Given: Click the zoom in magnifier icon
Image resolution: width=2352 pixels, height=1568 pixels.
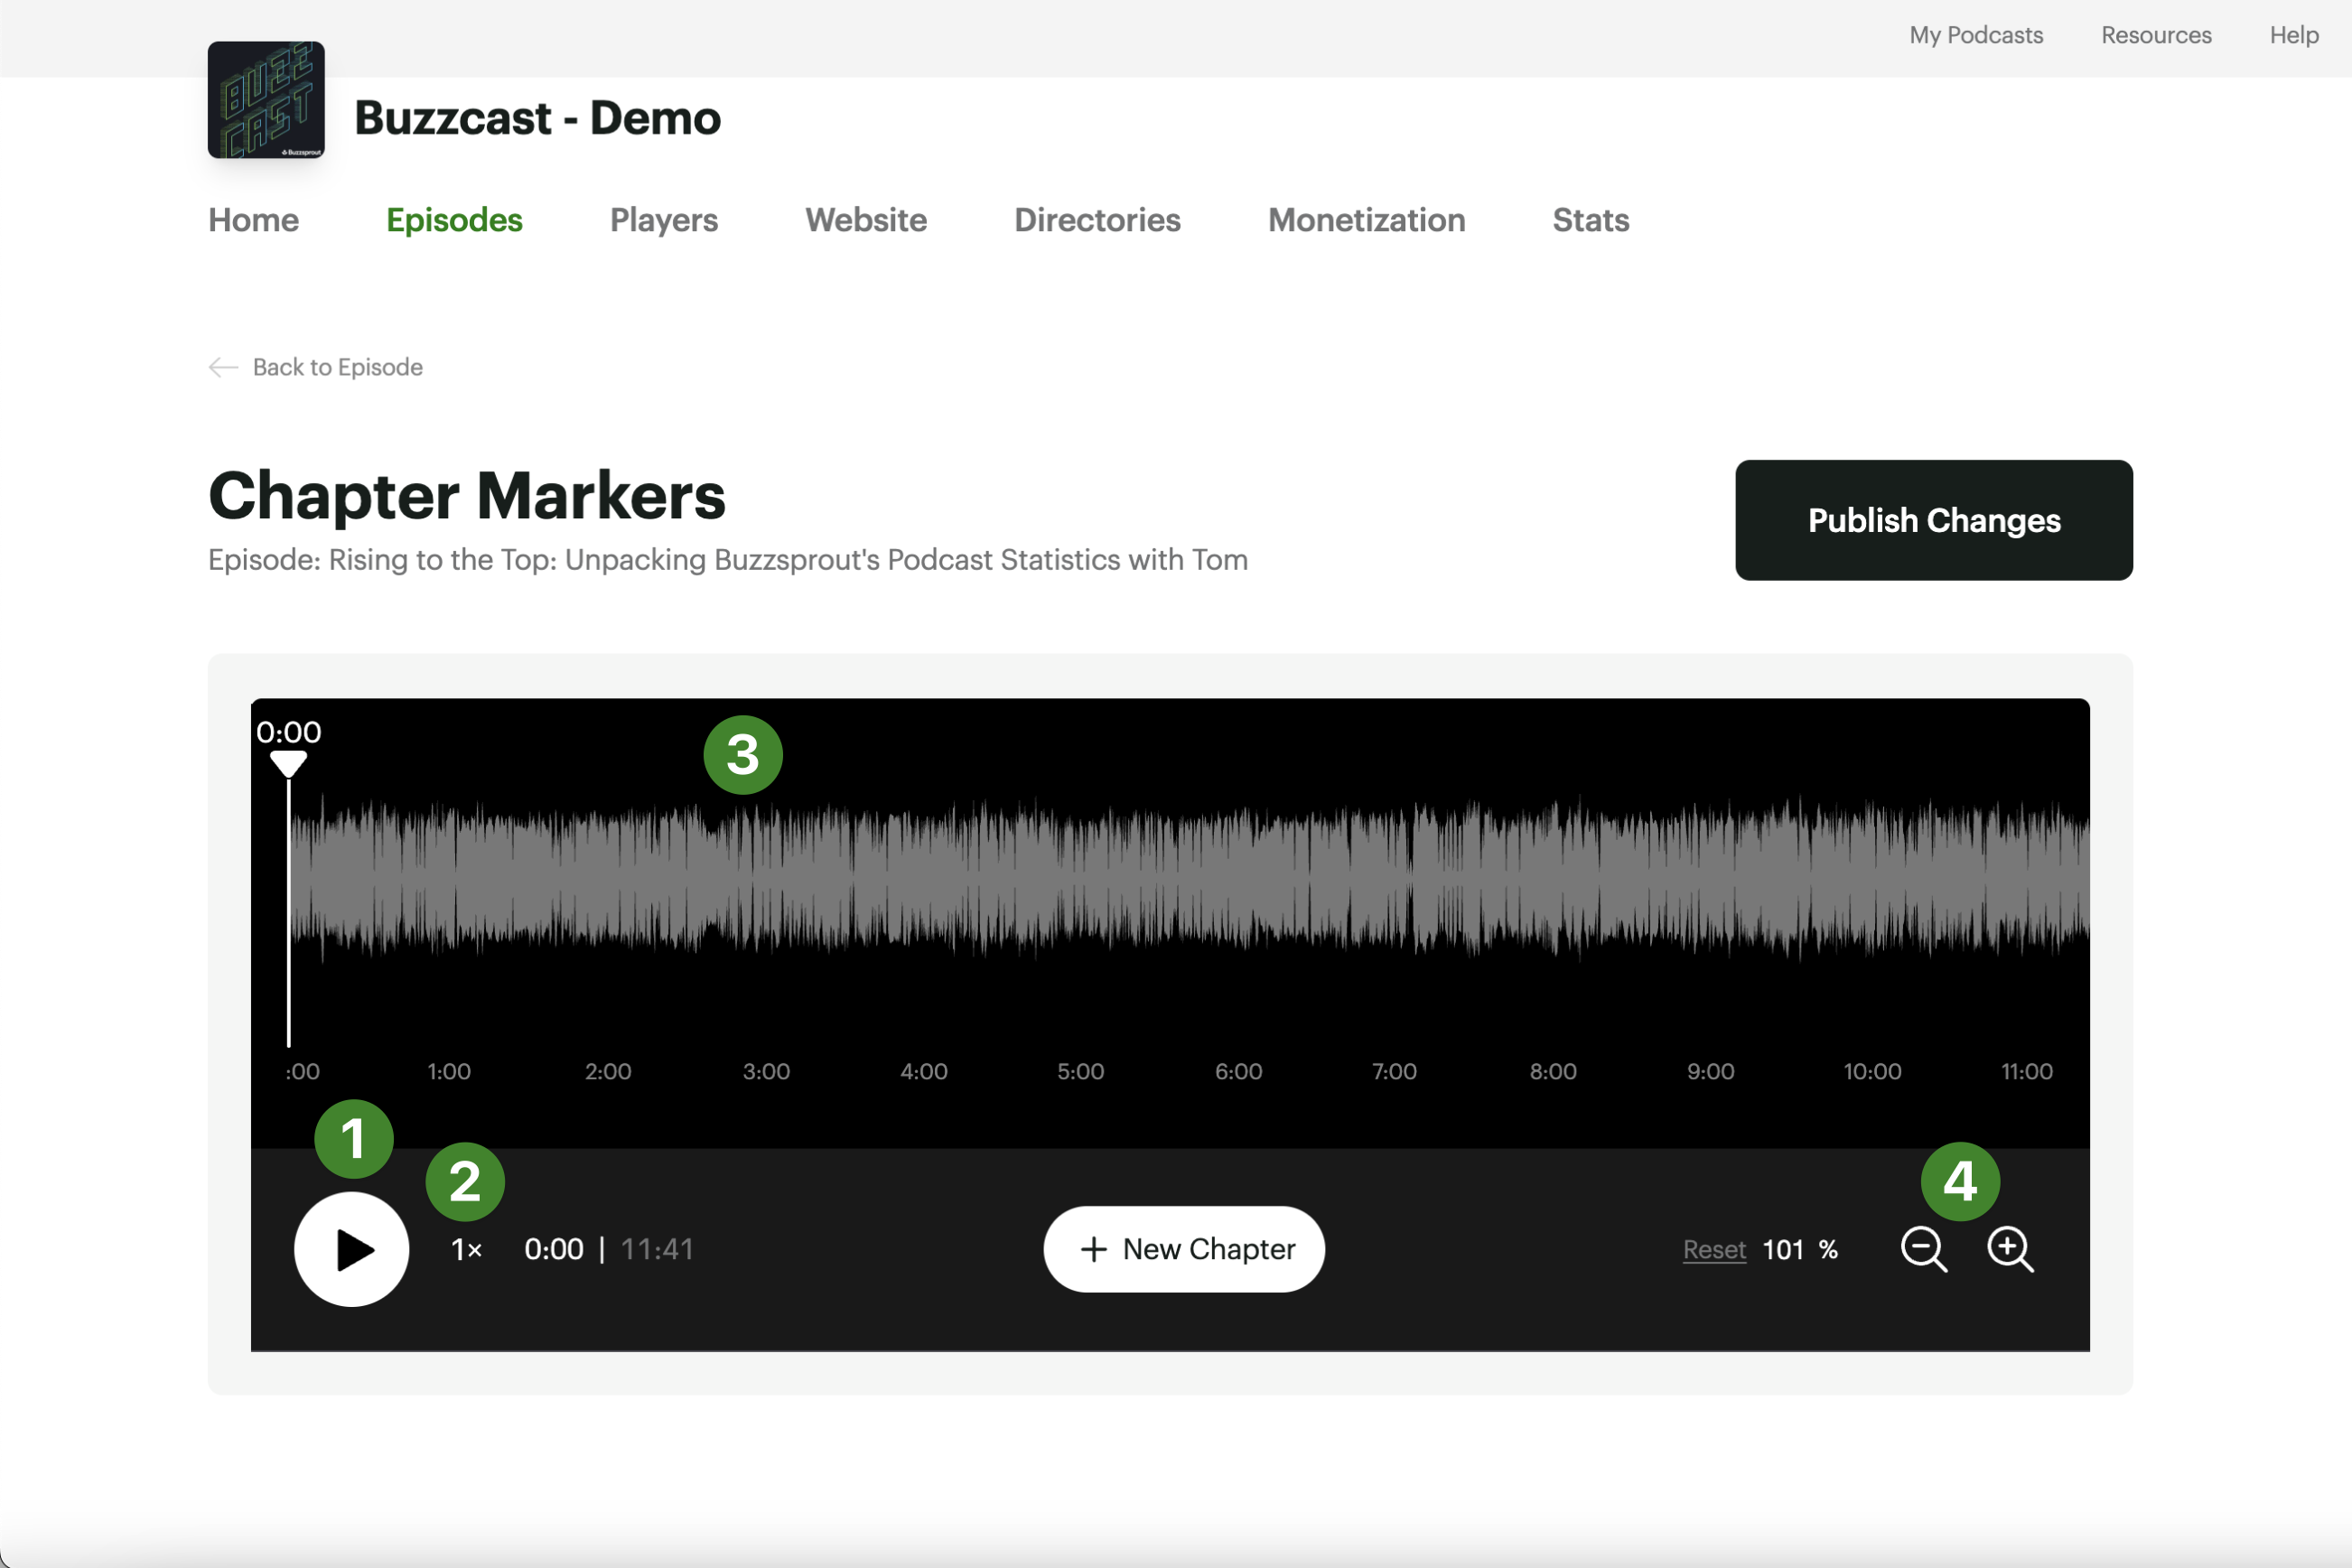Looking at the screenshot, I should coord(2009,1249).
